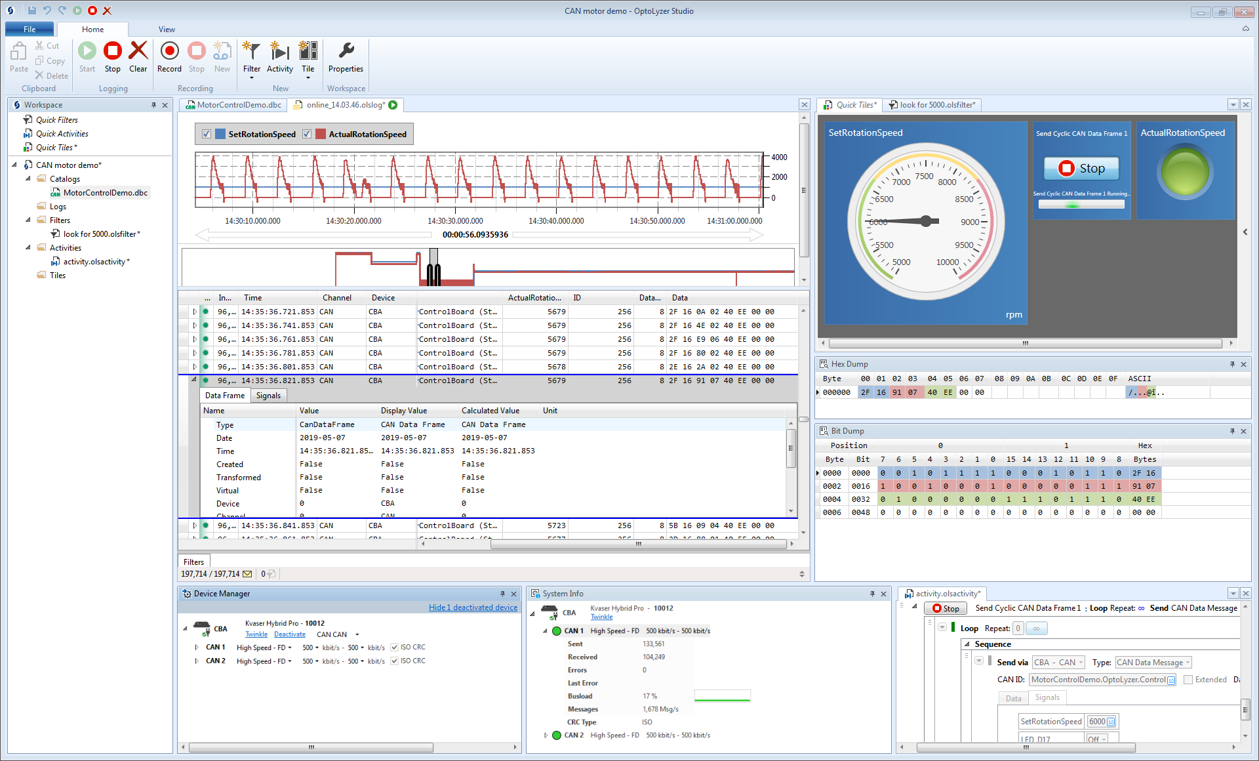Screen dimensions: 1259x761
Task: Pin the Workspace panel
Action: [153, 105]
